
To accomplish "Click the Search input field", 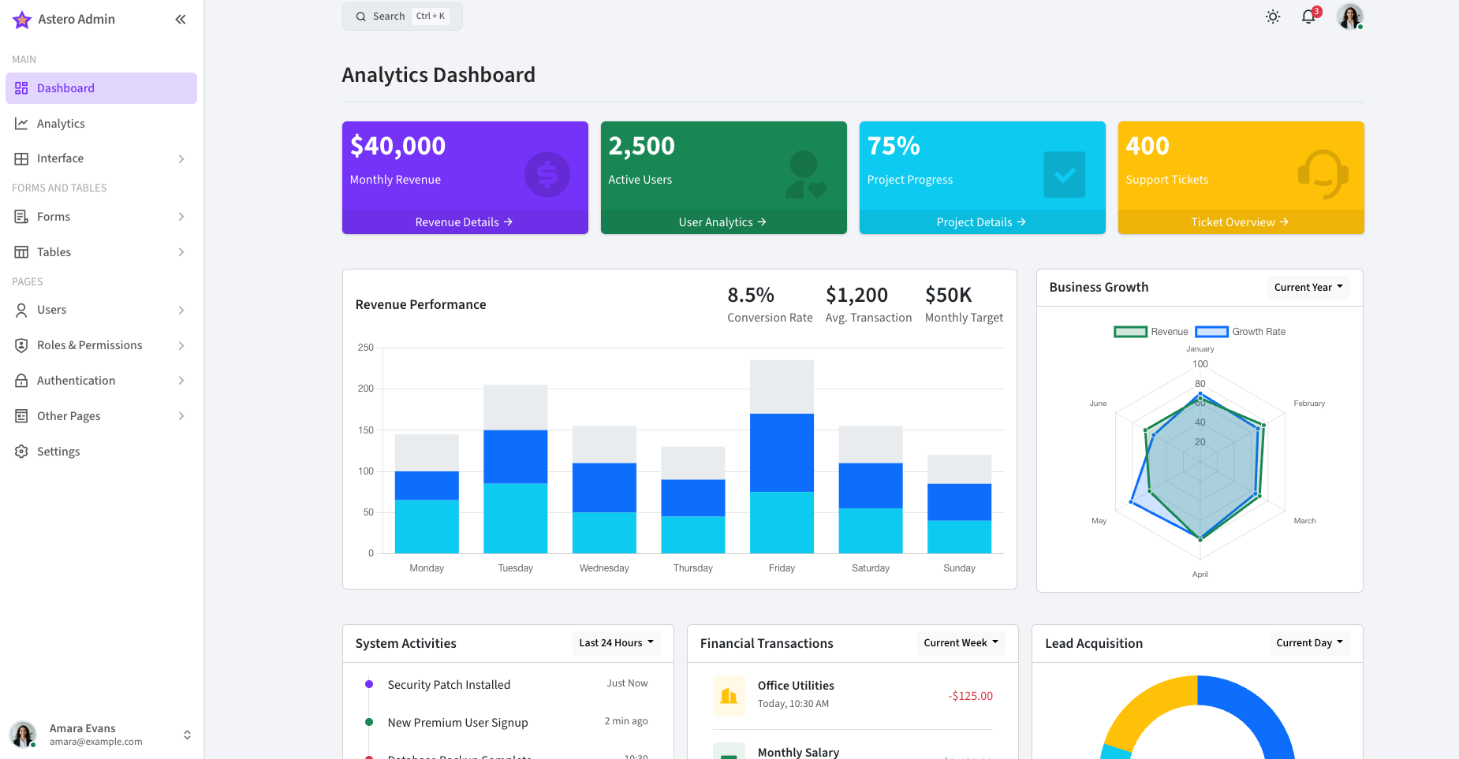I will [402, 17].
